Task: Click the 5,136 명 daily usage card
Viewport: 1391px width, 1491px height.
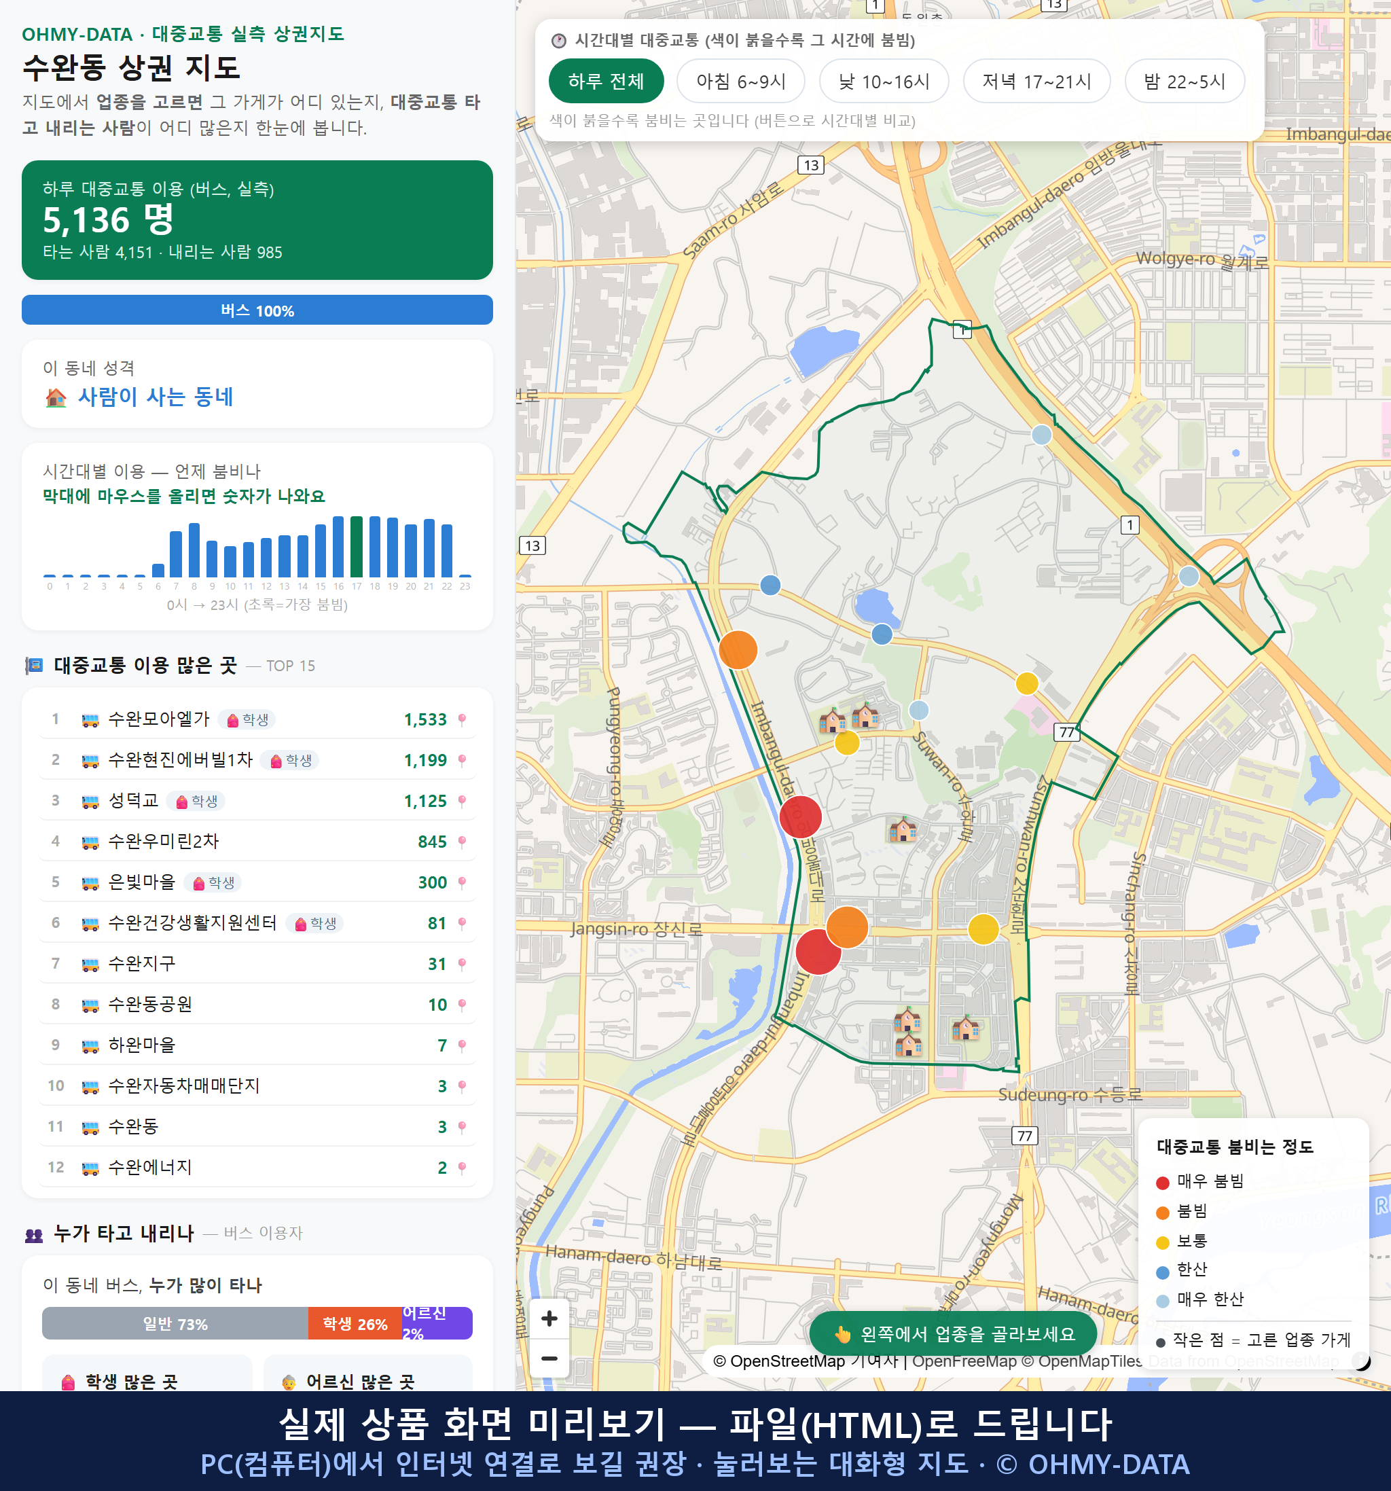Action: click(x=257, y=220)
